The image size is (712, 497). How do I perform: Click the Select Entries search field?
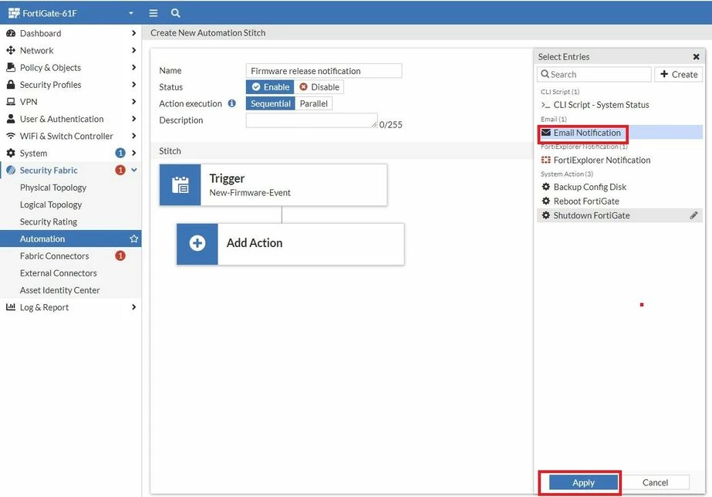point(595,74)
